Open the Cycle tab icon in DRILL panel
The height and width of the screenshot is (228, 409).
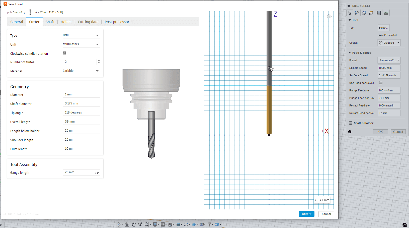379,13
